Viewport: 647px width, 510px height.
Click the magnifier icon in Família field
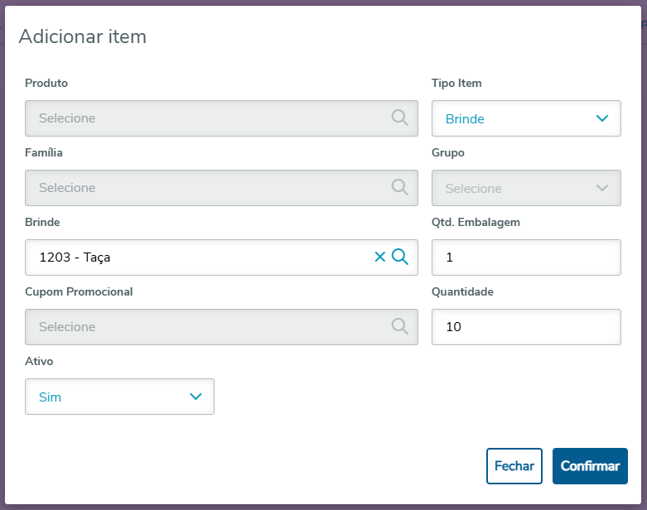click(400, 187)
